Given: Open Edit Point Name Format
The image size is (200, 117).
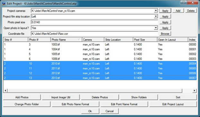Looking at the screenshot, I should pos(124,104).
